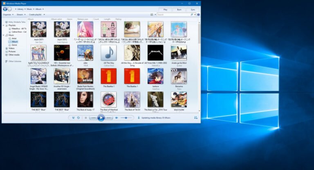Mute the player volume
314x170 pixels.
click(x=117, y=118)
